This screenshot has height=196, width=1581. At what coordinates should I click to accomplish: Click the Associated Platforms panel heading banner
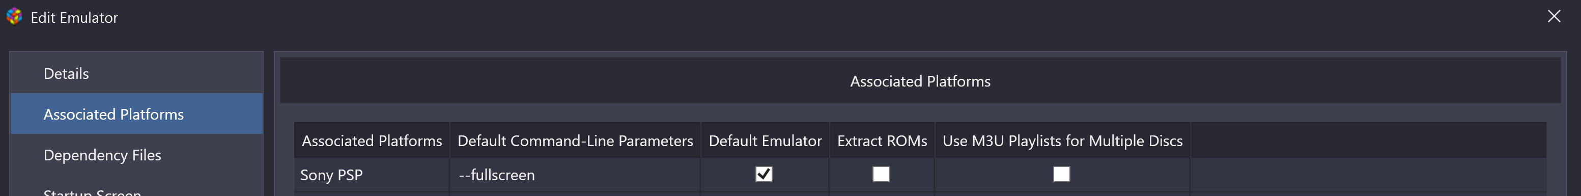pyautogui.click(x=920, y=81)
